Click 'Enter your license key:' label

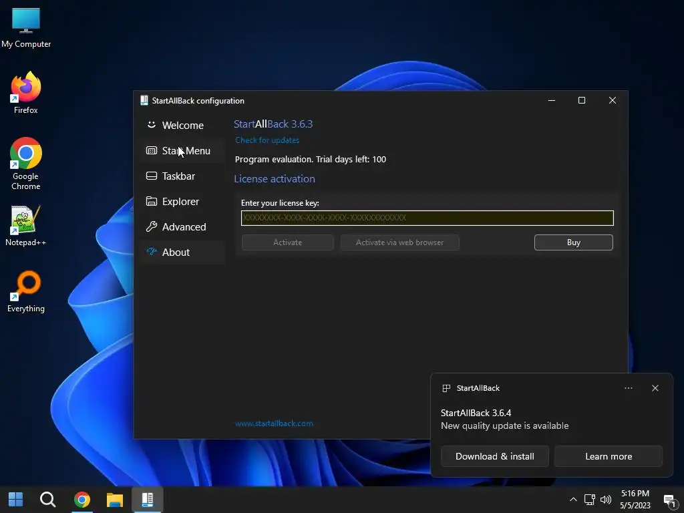tap(280, 203)
